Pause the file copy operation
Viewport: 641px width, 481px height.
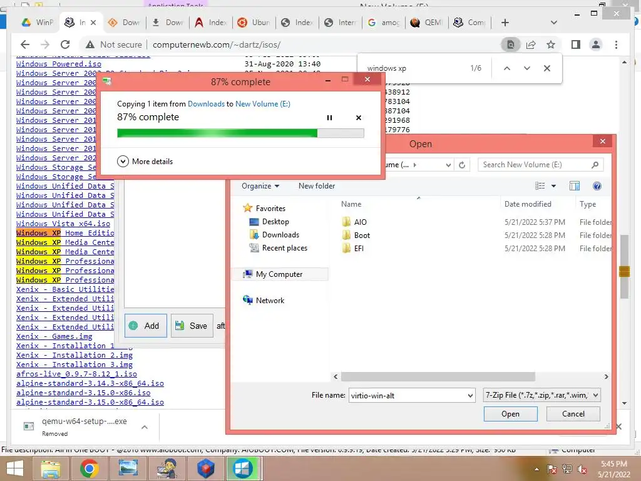click(x=329, y=118)
